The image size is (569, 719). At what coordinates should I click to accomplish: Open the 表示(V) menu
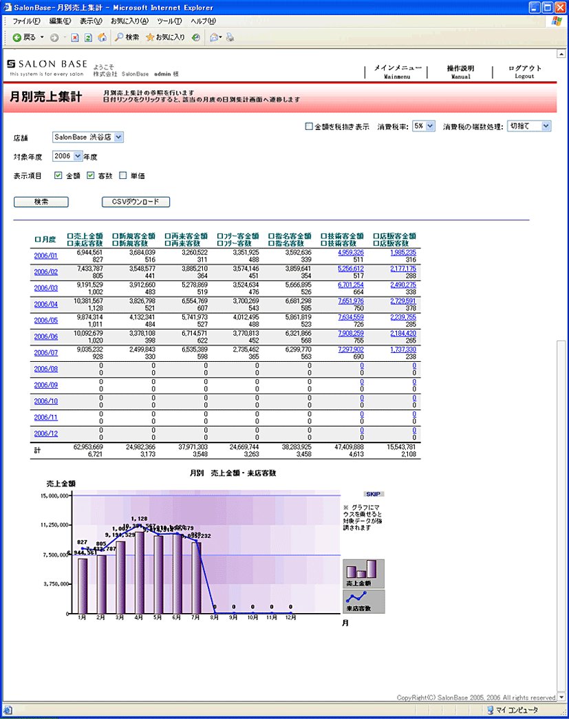tap(91, 21)
